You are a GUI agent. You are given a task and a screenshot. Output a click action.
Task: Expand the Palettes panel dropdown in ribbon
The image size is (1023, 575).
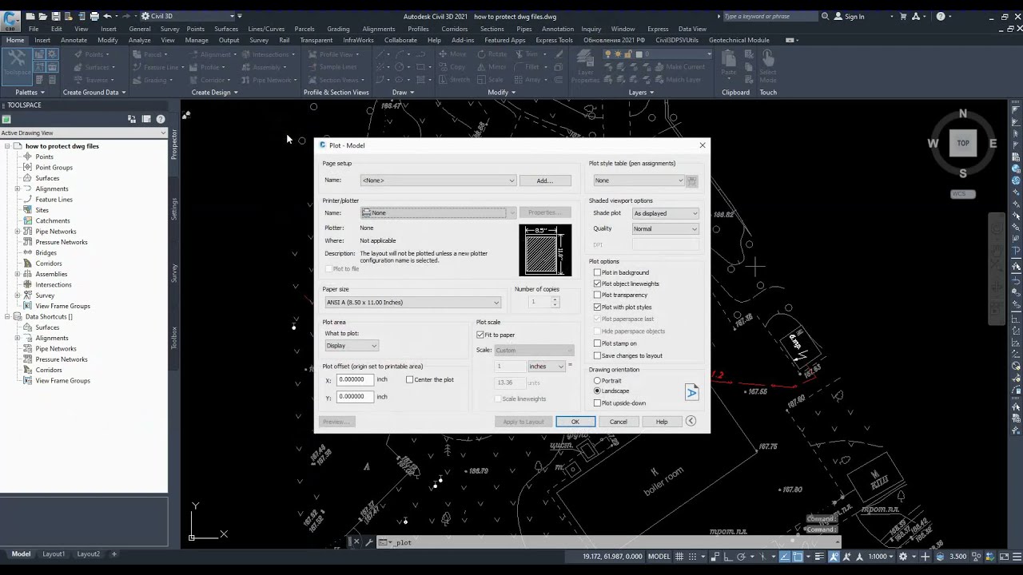pyautogui.click(x=31, y=92)
